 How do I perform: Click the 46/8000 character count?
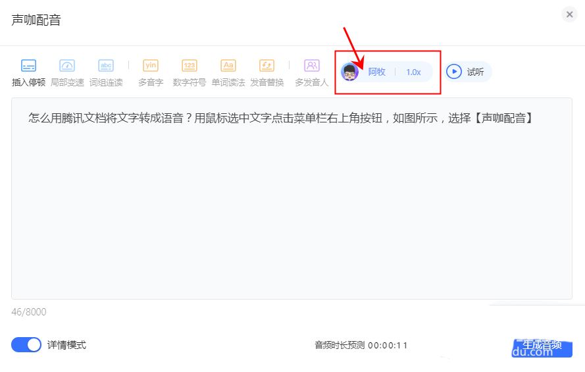tap(29, 312)
